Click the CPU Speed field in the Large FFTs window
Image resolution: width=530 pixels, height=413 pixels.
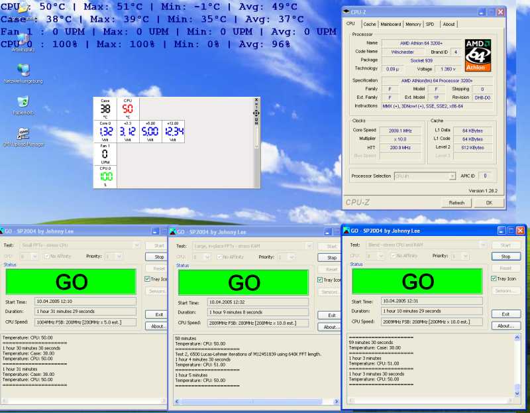[x=258, y=324]
